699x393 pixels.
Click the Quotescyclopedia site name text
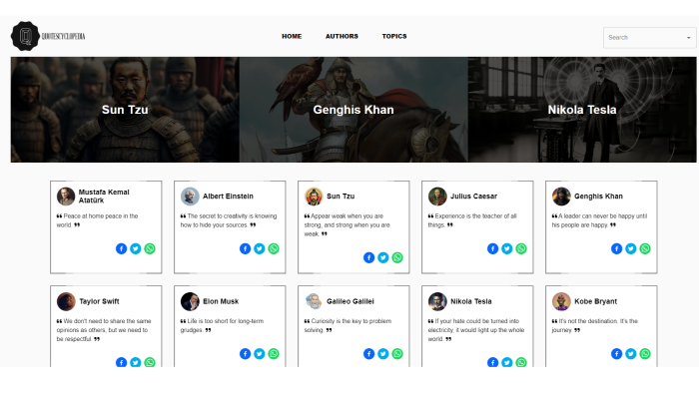[63, 37]
